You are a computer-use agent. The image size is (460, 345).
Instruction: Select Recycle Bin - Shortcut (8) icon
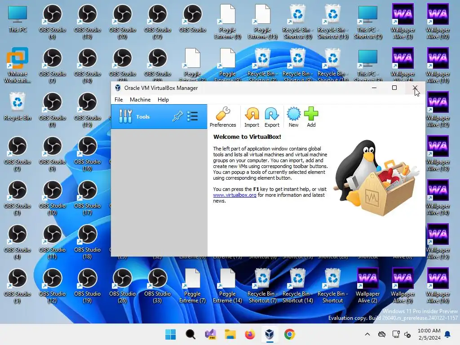click(297, 22)
